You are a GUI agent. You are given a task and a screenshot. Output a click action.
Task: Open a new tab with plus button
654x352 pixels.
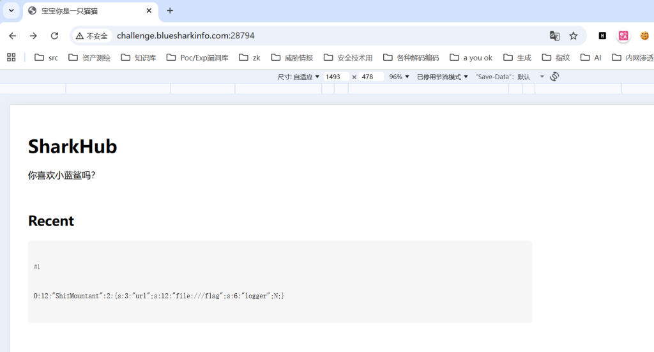click(x=170, y=11)
